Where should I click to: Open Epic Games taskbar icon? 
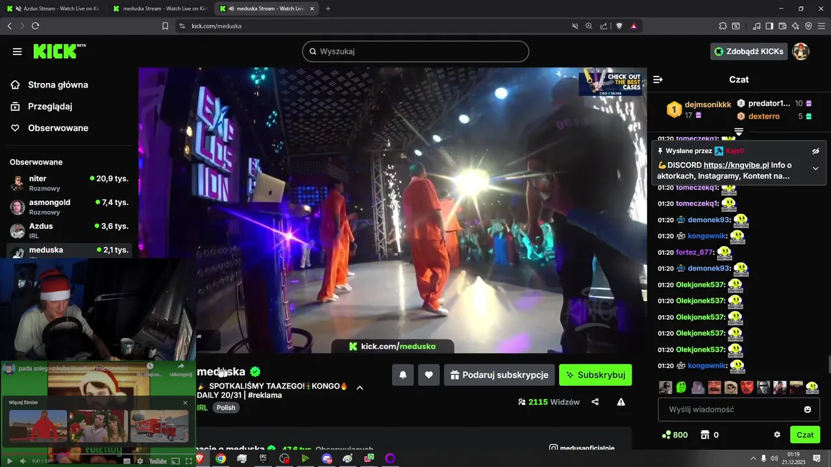point(263,459)
